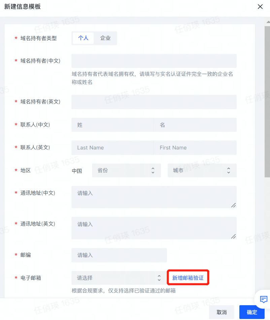Viewport: 270px width, 320px height.
Task: Click the 名 given name field
Action: pos(195,125)
